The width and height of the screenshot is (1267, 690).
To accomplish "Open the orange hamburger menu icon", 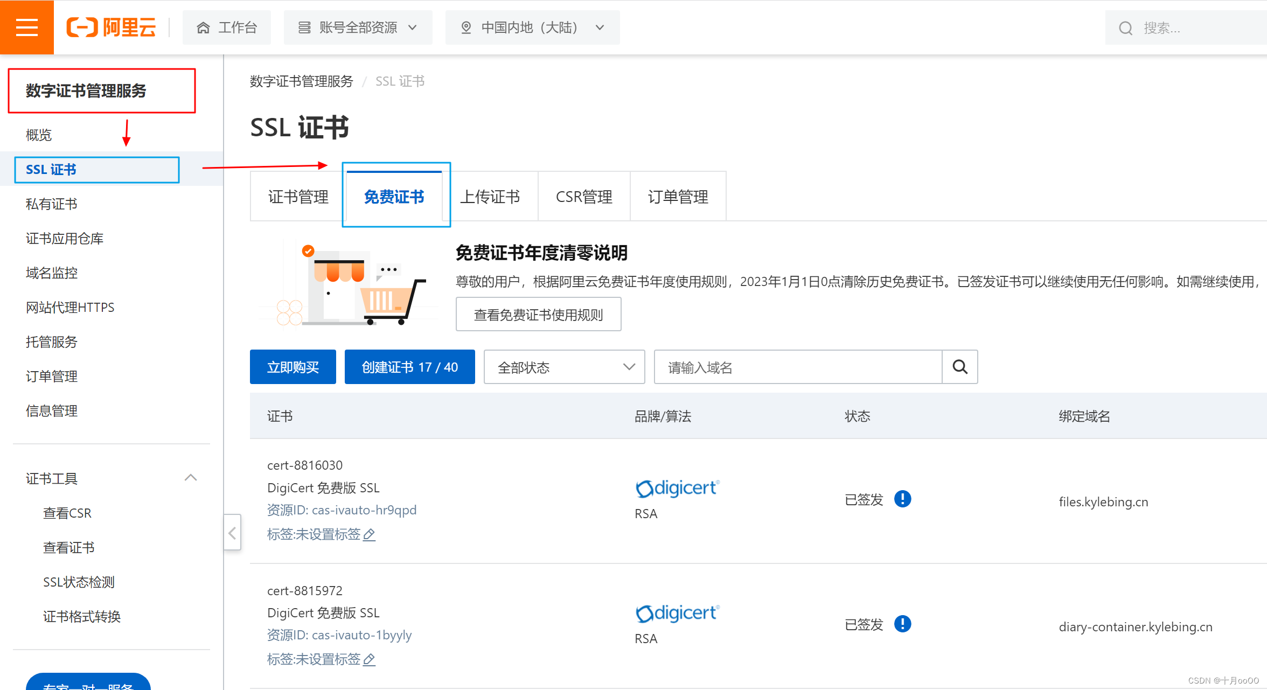I will 26,27.
